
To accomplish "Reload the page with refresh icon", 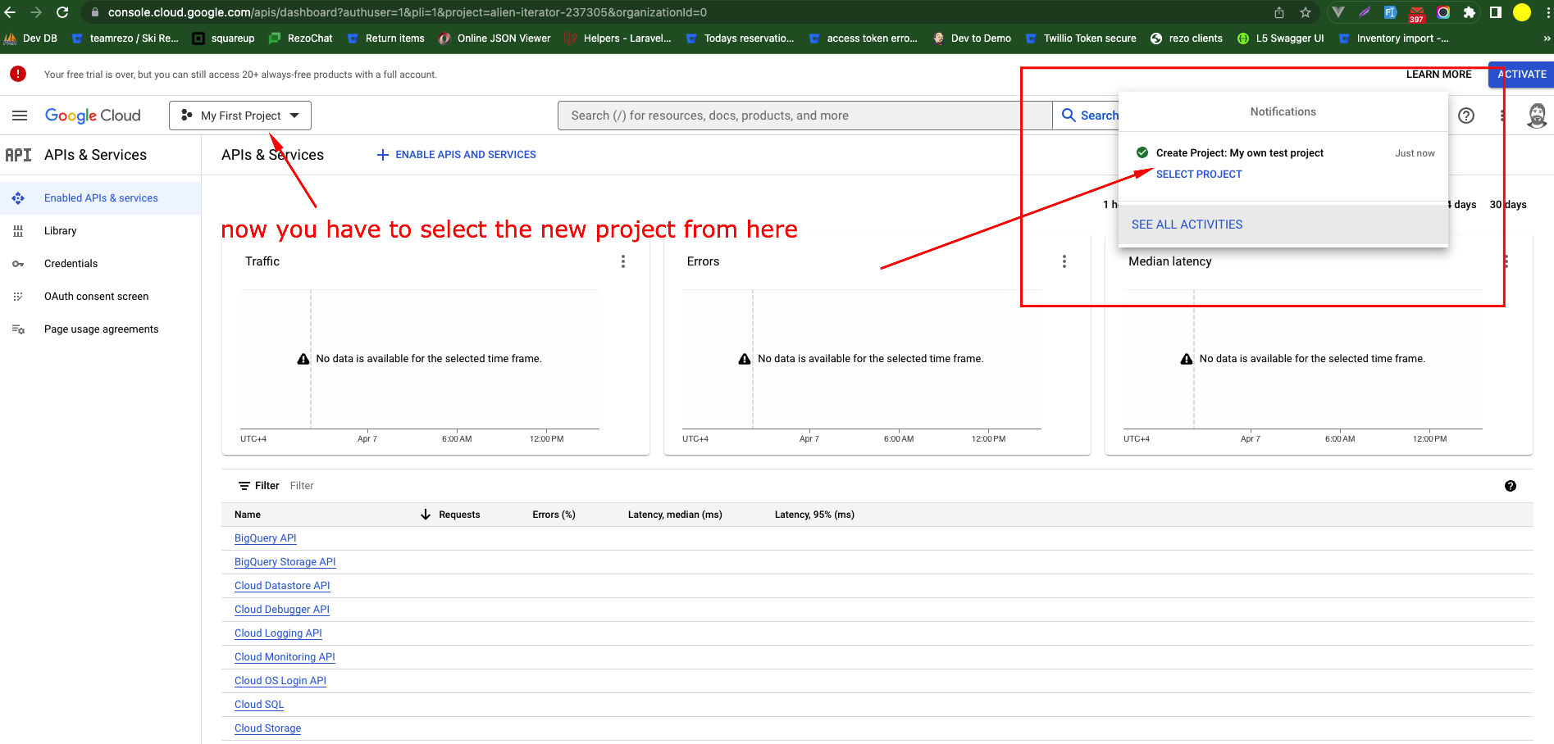I will tap(62, 12).
